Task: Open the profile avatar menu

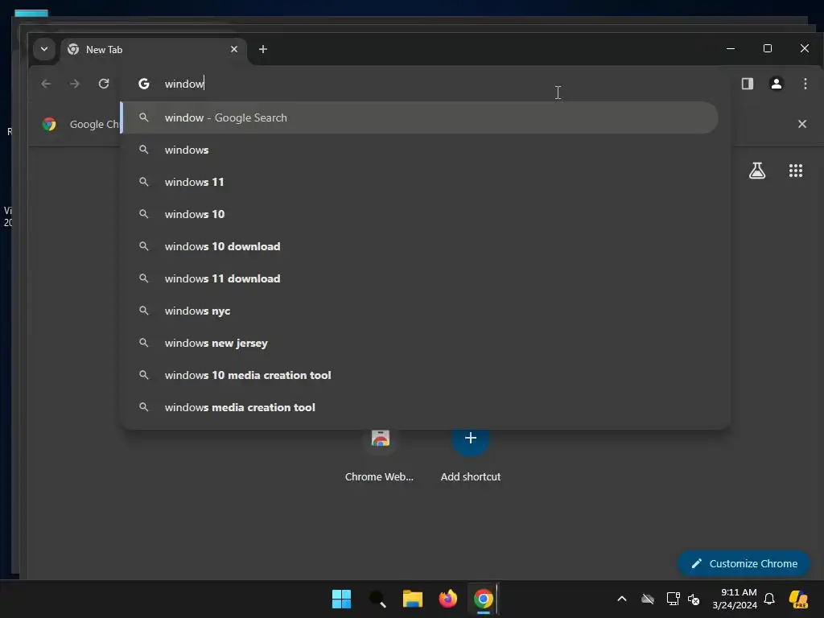Action: (x=776, y=84)
